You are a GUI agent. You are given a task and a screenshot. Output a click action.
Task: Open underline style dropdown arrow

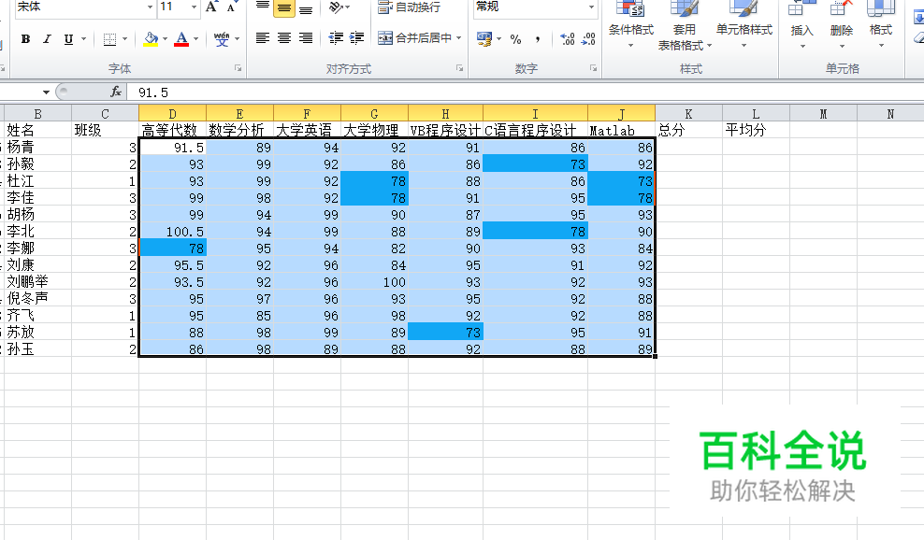83,39
